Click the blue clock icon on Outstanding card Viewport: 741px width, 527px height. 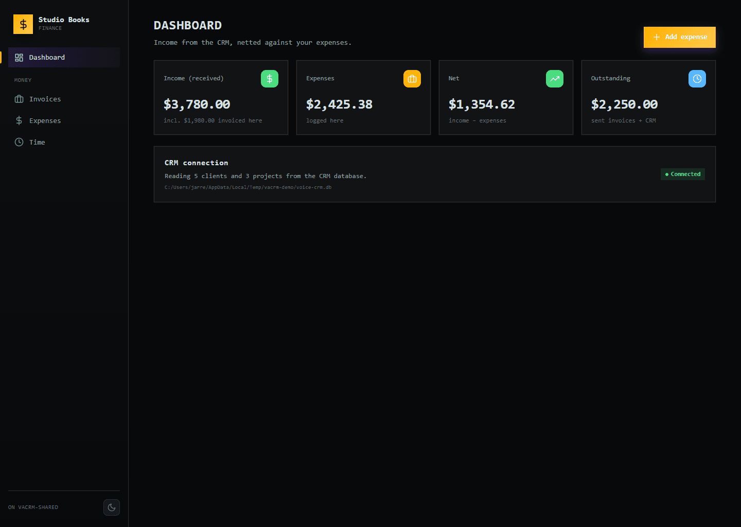coord(697,79)
